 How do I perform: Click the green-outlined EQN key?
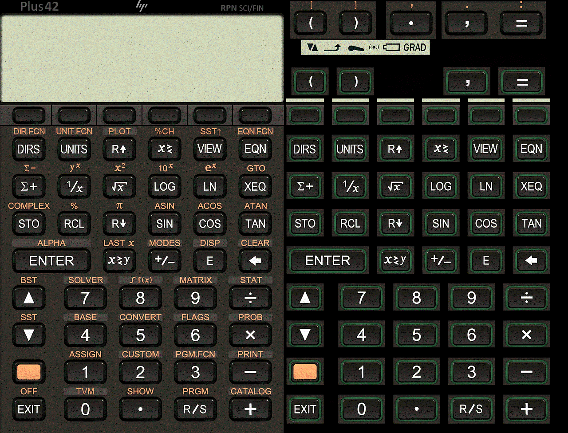[531, 149]
